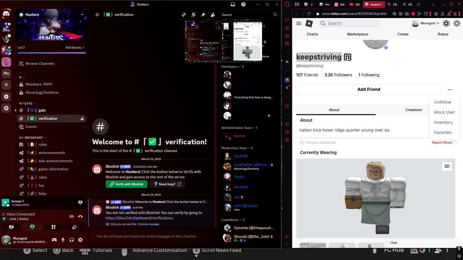Open Discord direct messages home icon
Image resolution: width=463 pixels, height=260 pixels.
6,14
